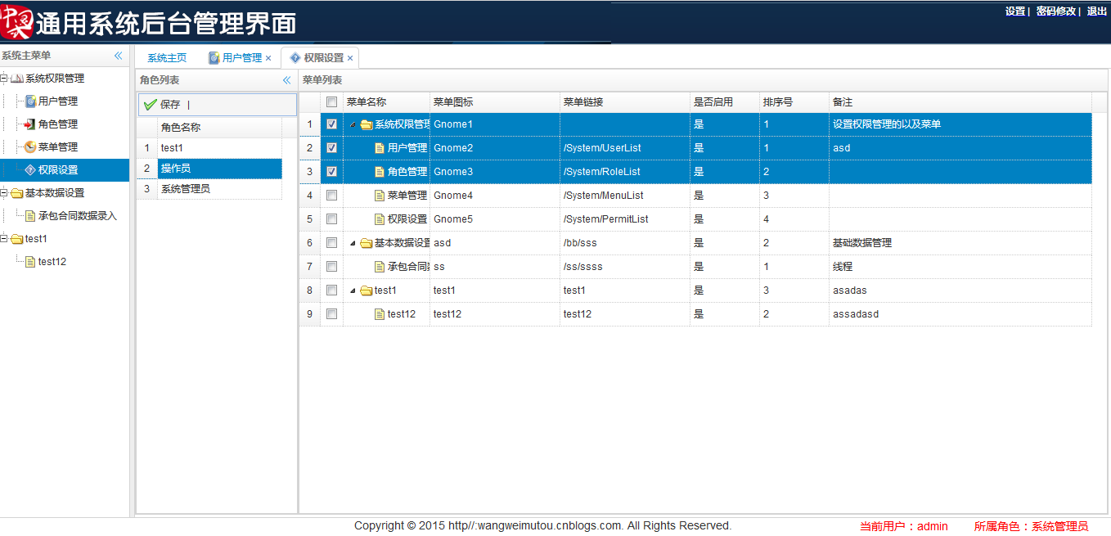
Task: Click the select-all checkbox in the menu list header
Action: coord(331,101)
